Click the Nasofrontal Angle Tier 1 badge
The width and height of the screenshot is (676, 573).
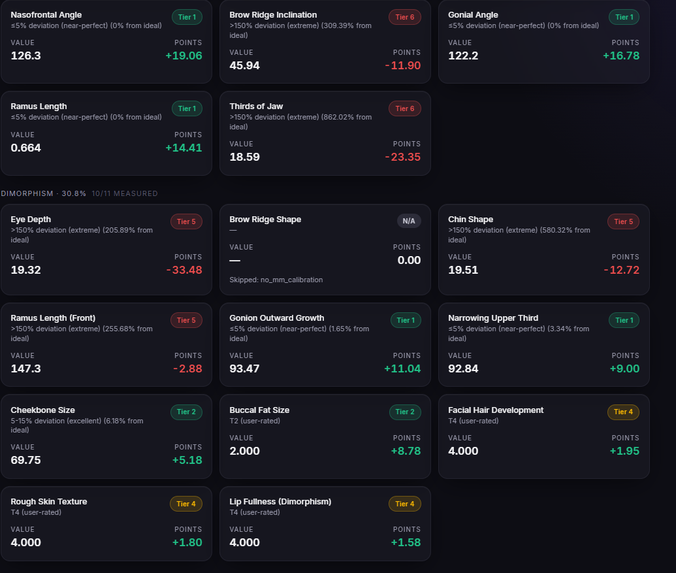pyautogui.click(x=187, y=17)
